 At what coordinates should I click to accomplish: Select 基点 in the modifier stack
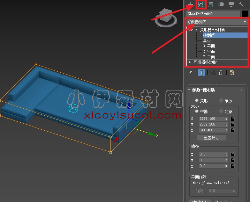click(207, 40)
